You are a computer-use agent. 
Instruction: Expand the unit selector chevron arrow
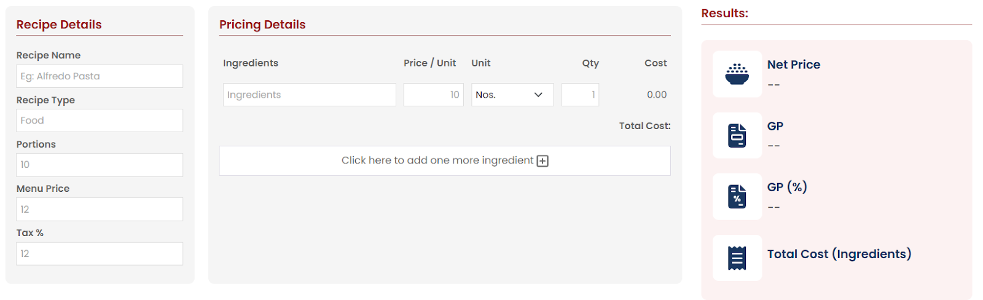[x=538, y=95]
